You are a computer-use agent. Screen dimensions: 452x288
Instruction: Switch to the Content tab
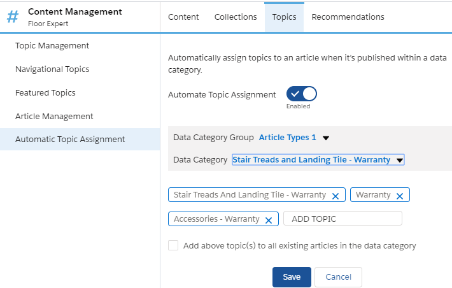coord(183,17)
